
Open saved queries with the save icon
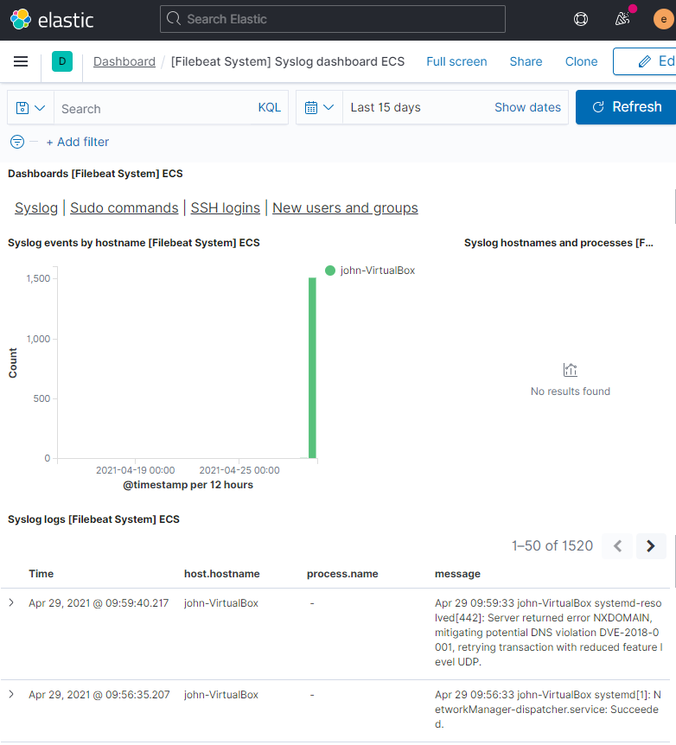[x=24, y=107]
